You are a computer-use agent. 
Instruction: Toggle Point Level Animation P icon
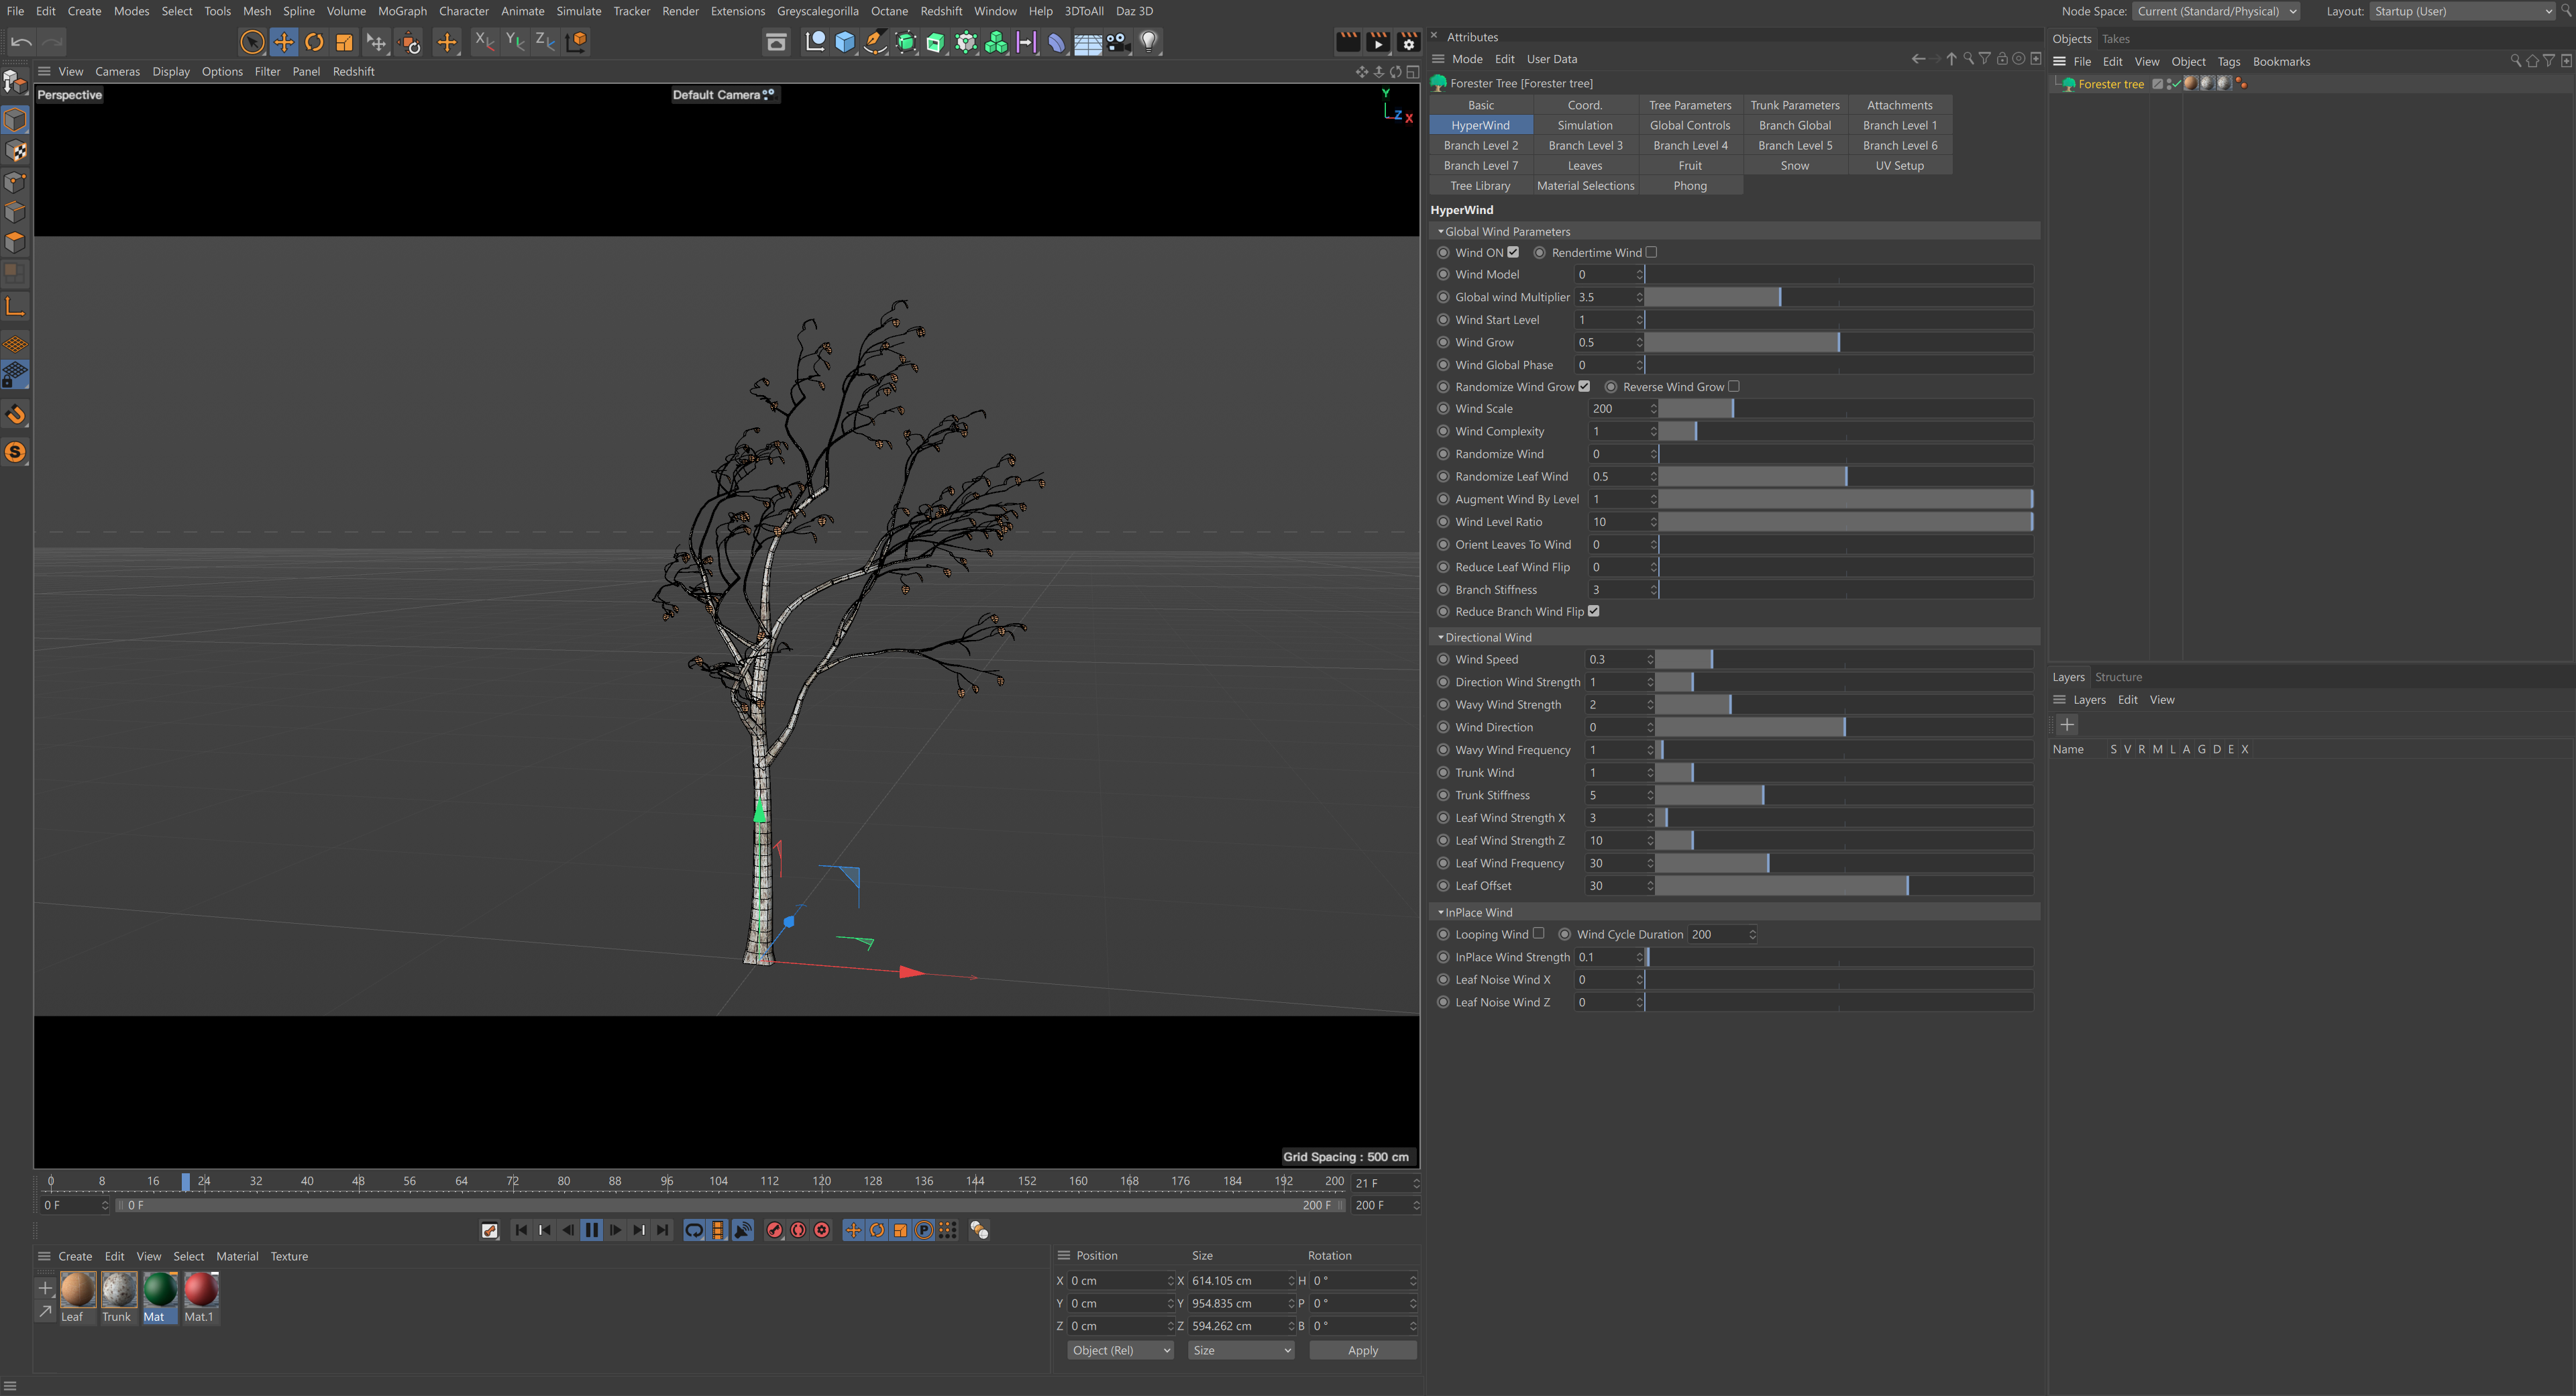pos(924,1230)
